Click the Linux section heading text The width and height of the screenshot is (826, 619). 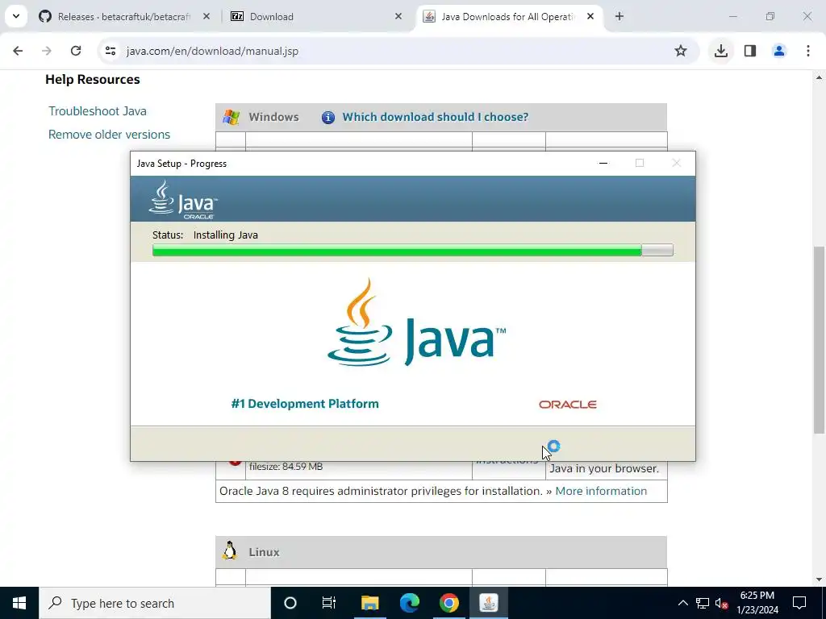pos(264,552)
